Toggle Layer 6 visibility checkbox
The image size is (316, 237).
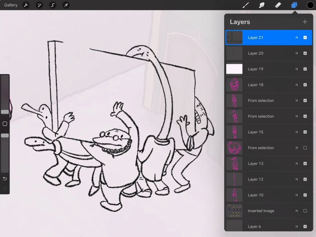(x=305, y=227)
